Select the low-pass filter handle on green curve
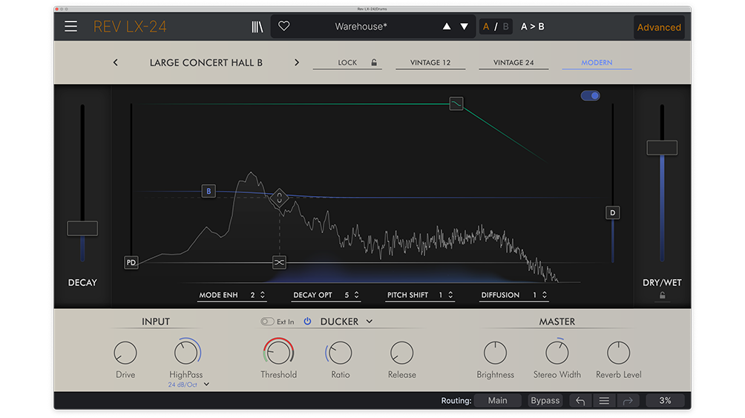 [456, 103]
